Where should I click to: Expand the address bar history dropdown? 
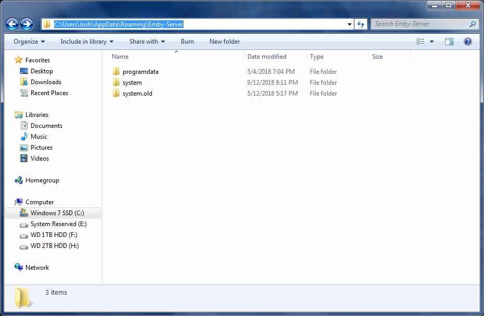(x=349, y=24)
